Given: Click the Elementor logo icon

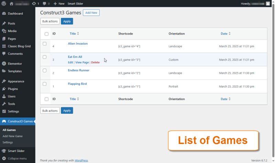Looking at the screenshot, I should (4, 64).
